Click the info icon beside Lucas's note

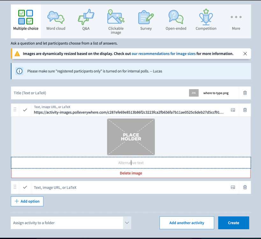tap(19, 71)
